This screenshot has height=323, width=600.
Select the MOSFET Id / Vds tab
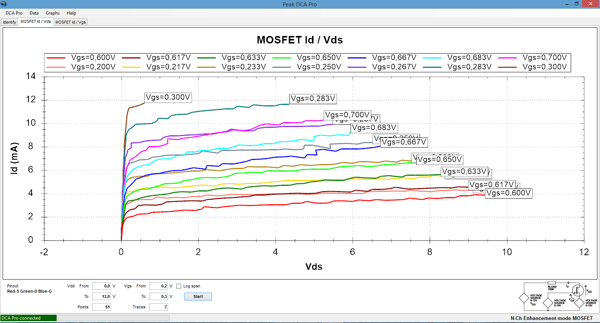pos(36,22)
